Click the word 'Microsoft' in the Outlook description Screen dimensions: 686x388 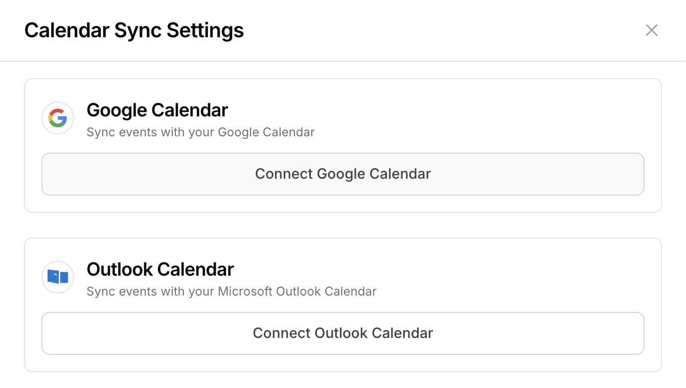(x=245, y=292)
